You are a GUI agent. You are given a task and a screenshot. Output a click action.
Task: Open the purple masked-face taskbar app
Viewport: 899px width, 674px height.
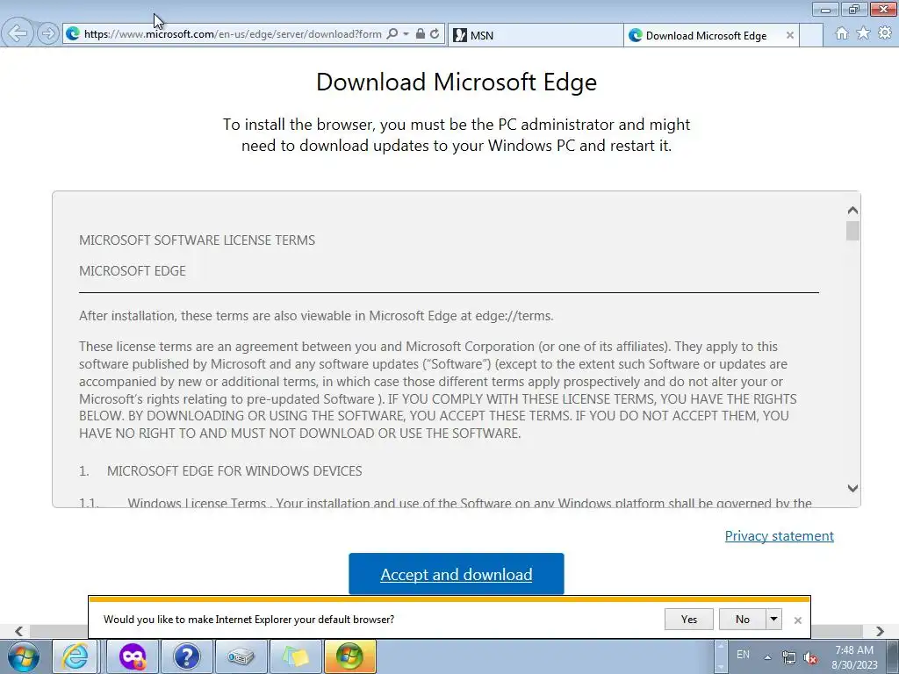click(x=133, y=656)
